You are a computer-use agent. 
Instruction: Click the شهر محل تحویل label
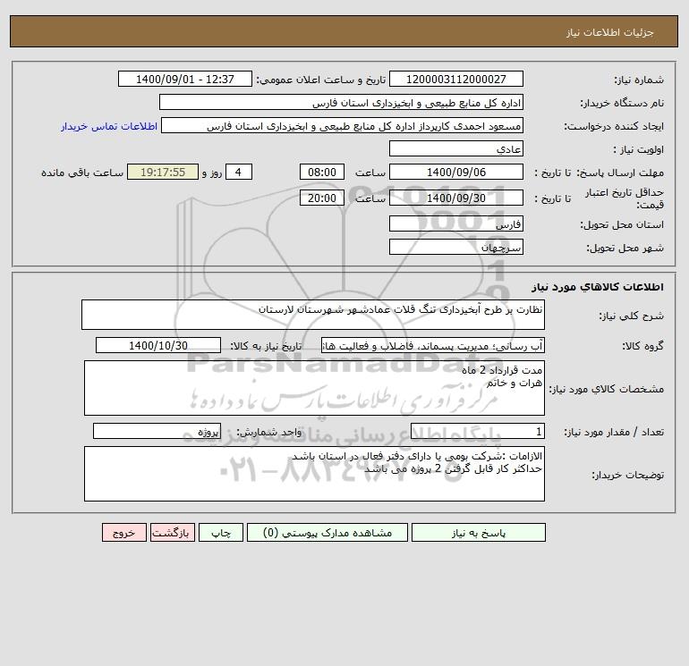coord(625,248)
